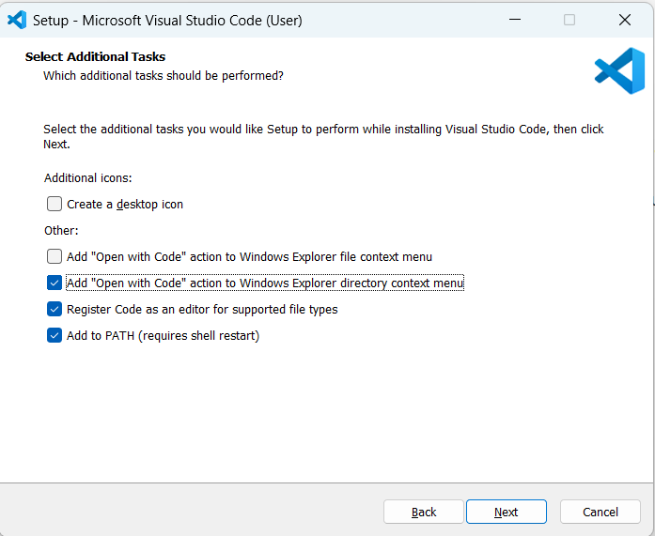655x536 pixels.
Task: Click the 'Other:' section label
Action: pyautogui.click(x=61, y=231)
